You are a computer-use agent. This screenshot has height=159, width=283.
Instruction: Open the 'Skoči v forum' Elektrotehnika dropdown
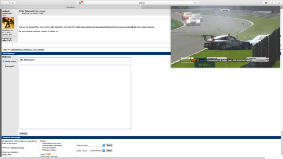[x=96, y=151]
